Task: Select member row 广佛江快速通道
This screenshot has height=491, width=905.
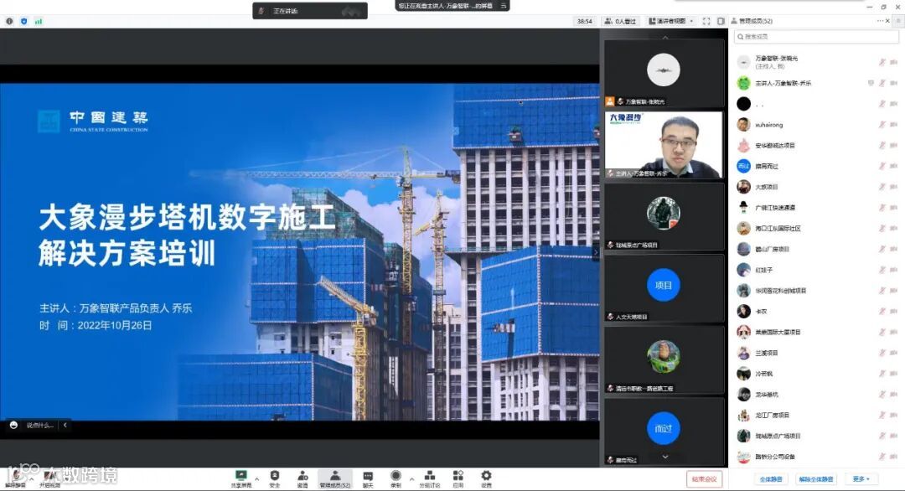Action: pyautogui.click(x=816, y=208)
